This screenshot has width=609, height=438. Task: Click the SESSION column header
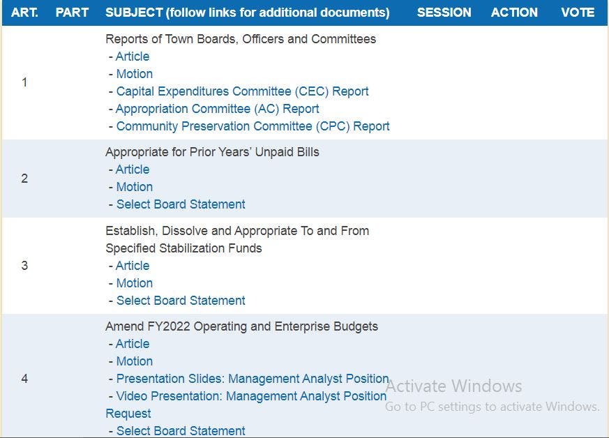pos(444,13)
